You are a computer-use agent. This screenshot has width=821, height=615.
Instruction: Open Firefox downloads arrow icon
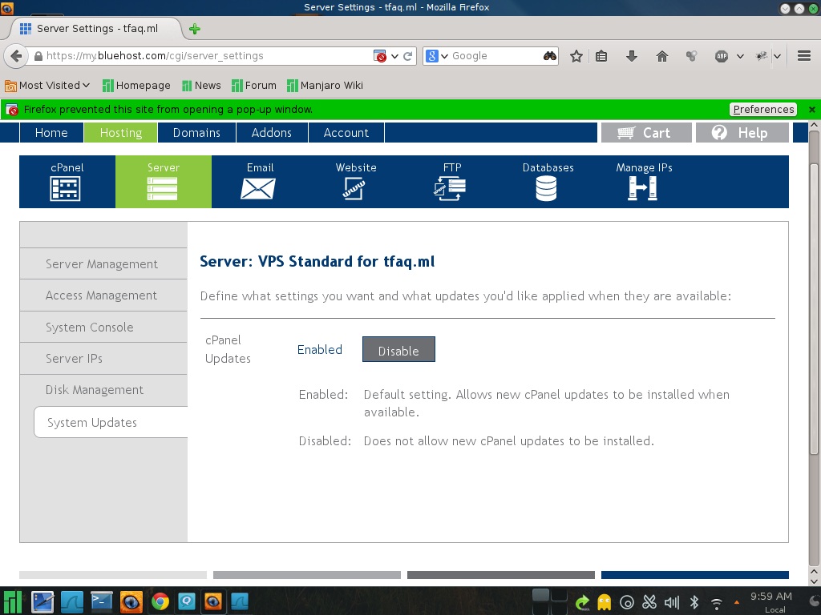631,56
